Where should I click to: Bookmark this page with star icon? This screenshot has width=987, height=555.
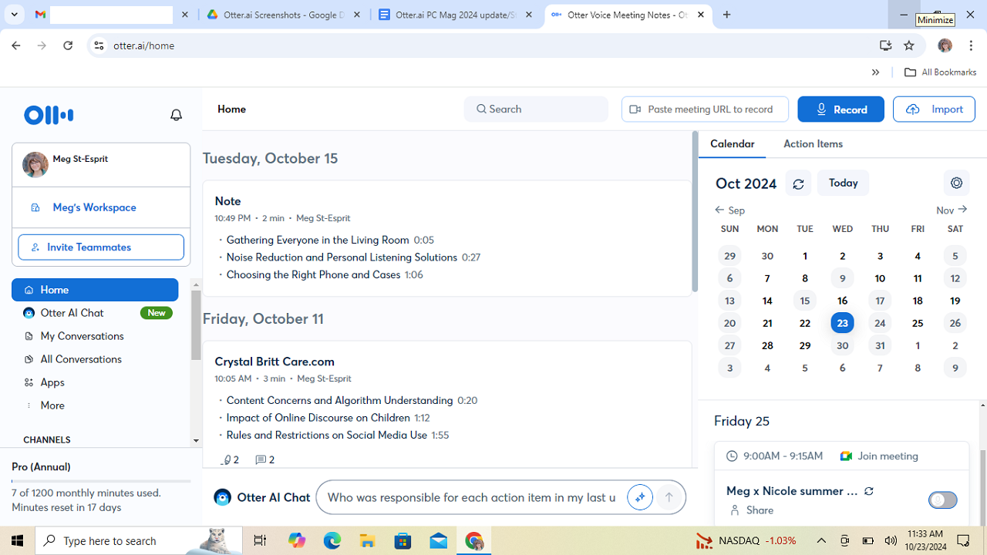909,45
